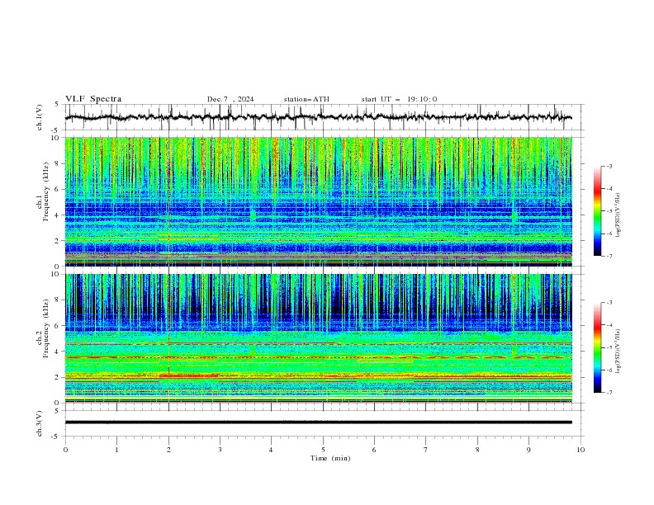This screenshot has width=654, height=505.
Task: Click the lower colorbar 'log(PSD)(V²/Hz)' label
Action: (618, 352)
